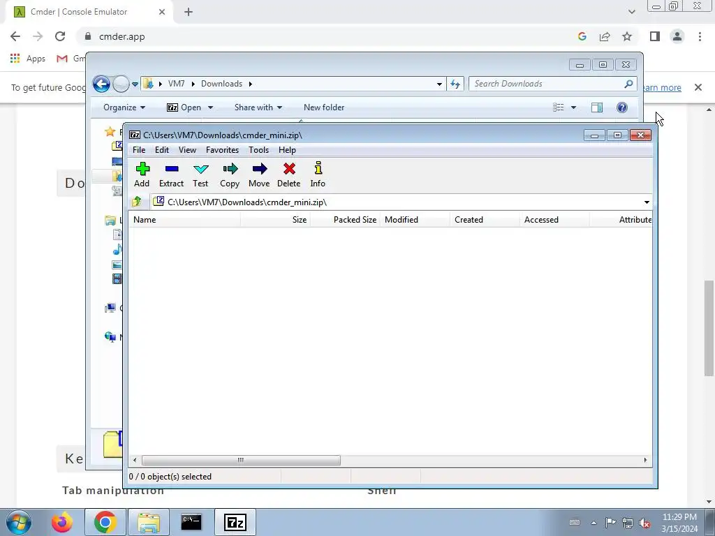Image resolution: width=715 pixels, height=536 pixels.
Task: Open the 7-Zip Edit menu
Action: [162, 150]
